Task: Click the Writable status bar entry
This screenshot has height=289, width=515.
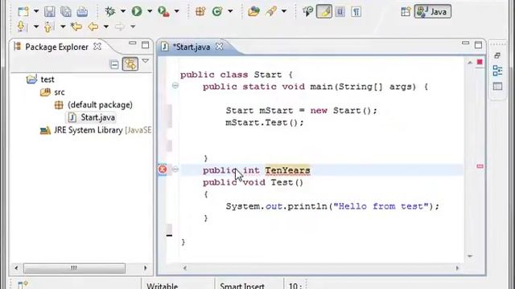Action: pyautogui.click(x=163, y=286)
